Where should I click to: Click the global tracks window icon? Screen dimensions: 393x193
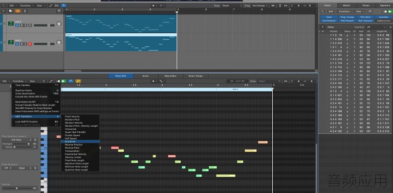[59, 11]
